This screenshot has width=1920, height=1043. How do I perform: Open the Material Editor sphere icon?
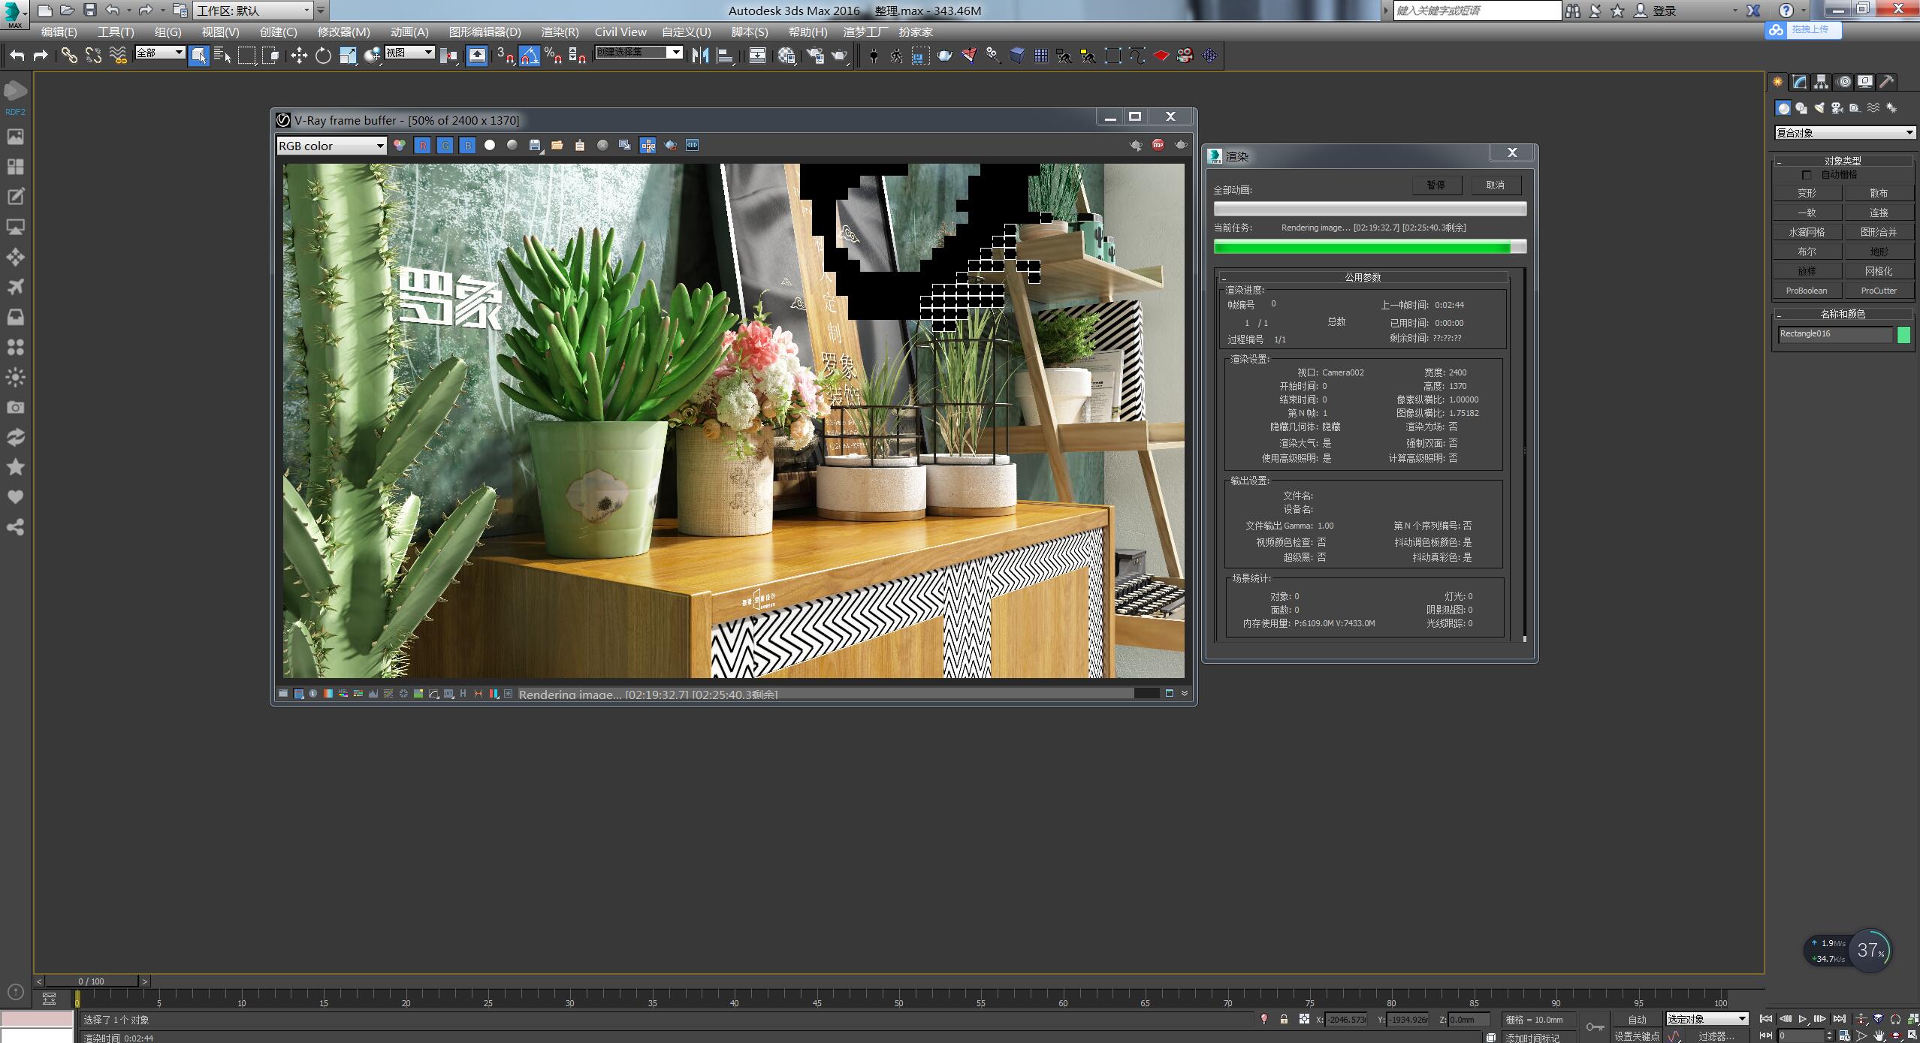[786, 56]
